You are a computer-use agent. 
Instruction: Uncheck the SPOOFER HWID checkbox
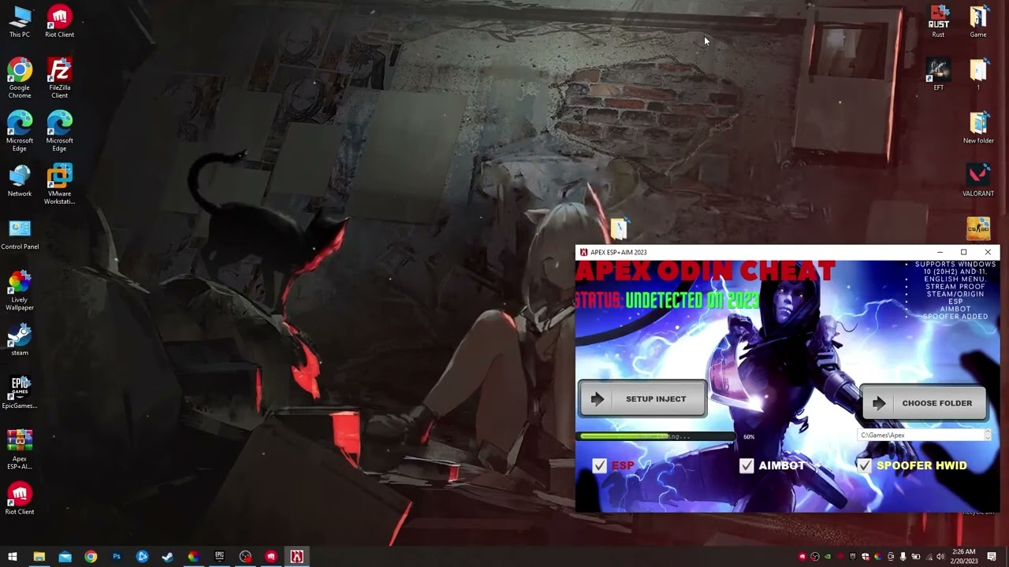(864, 465)
